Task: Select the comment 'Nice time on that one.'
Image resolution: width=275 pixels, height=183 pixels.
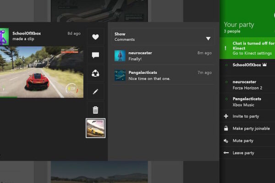Action: point(163,75)
